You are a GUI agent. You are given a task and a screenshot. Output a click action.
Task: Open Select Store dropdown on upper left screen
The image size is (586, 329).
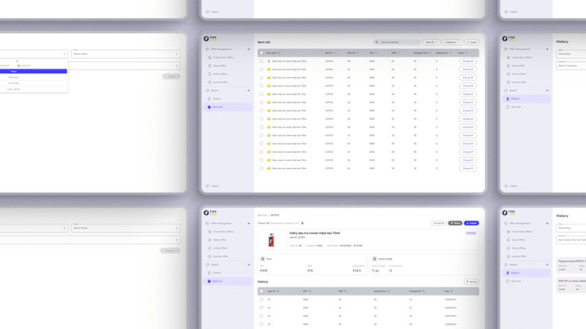click(126, 53)
